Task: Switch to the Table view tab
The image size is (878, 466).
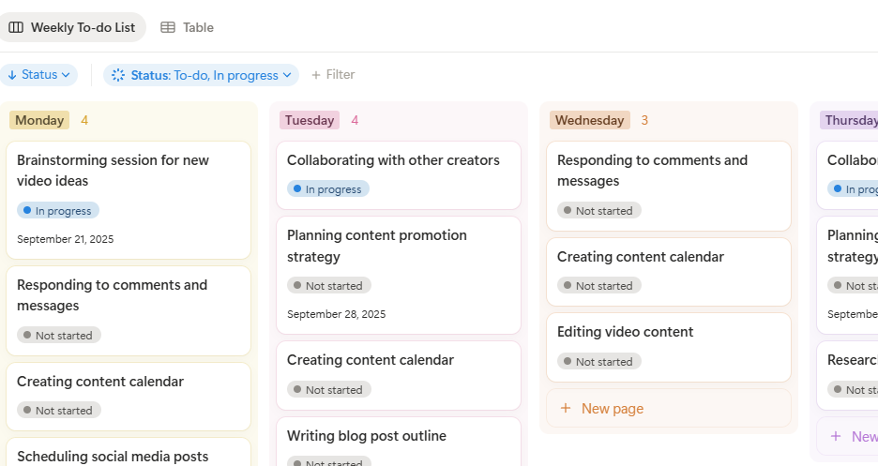Action: click(x=188, y=27)
